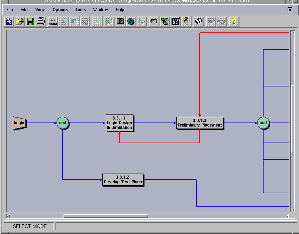Open the File menu
299x234 pixels.
10,10
